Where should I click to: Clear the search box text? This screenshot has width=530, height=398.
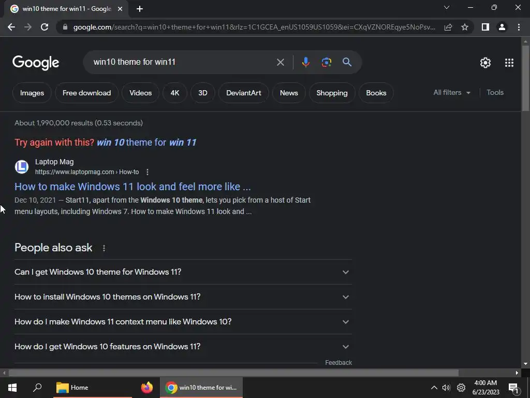tap(280, 62)
